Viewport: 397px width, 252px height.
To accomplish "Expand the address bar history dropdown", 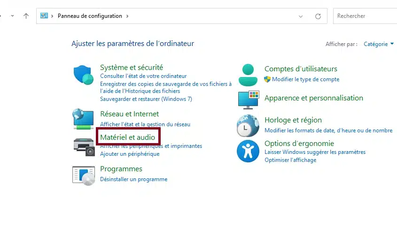I will tap(301, 16).
